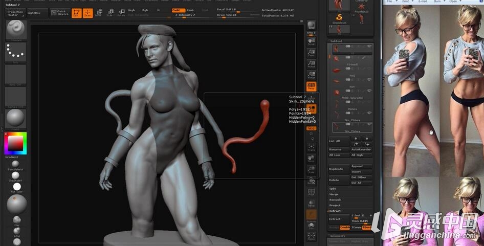Click the right shelf Move view icon

point(311,159)
